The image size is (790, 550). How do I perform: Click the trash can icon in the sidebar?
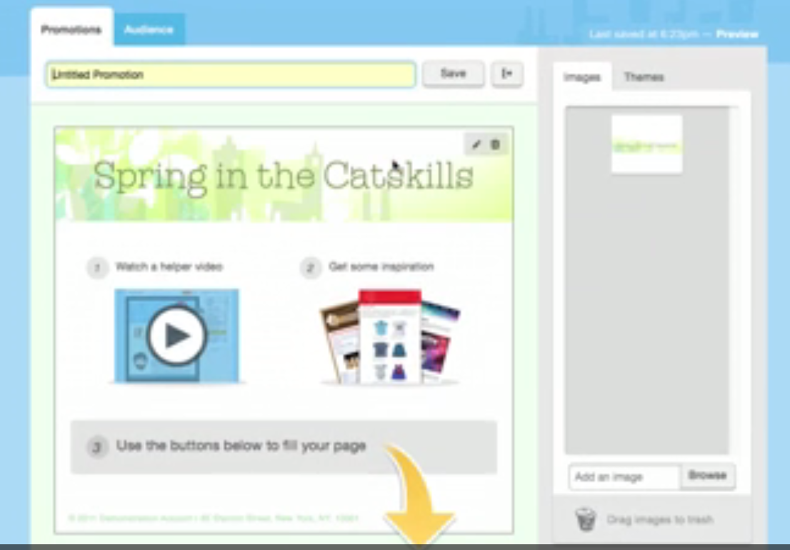(x=586, y=519)
